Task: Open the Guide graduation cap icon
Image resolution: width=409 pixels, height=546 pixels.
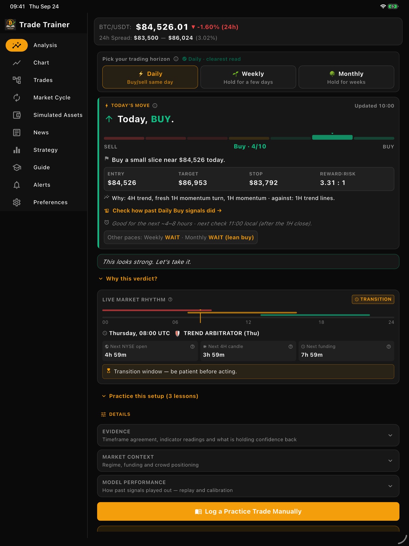Action: point(17,167)
